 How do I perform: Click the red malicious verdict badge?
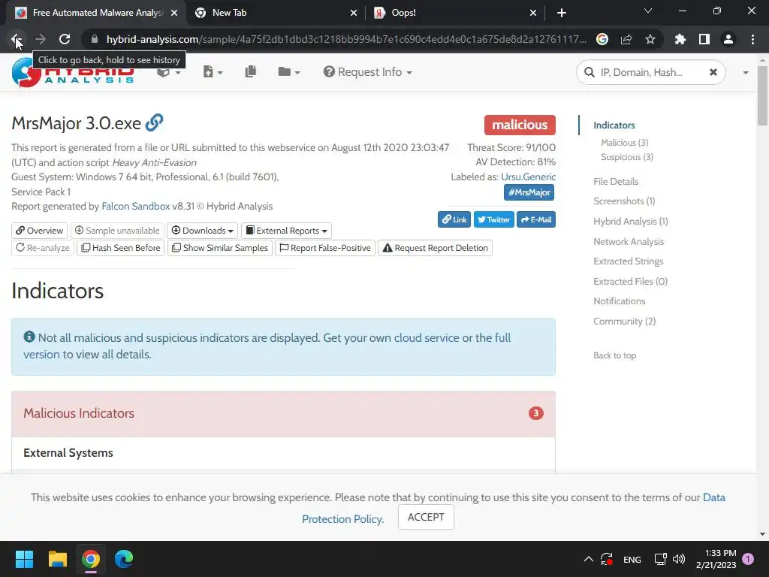(520, 125)
